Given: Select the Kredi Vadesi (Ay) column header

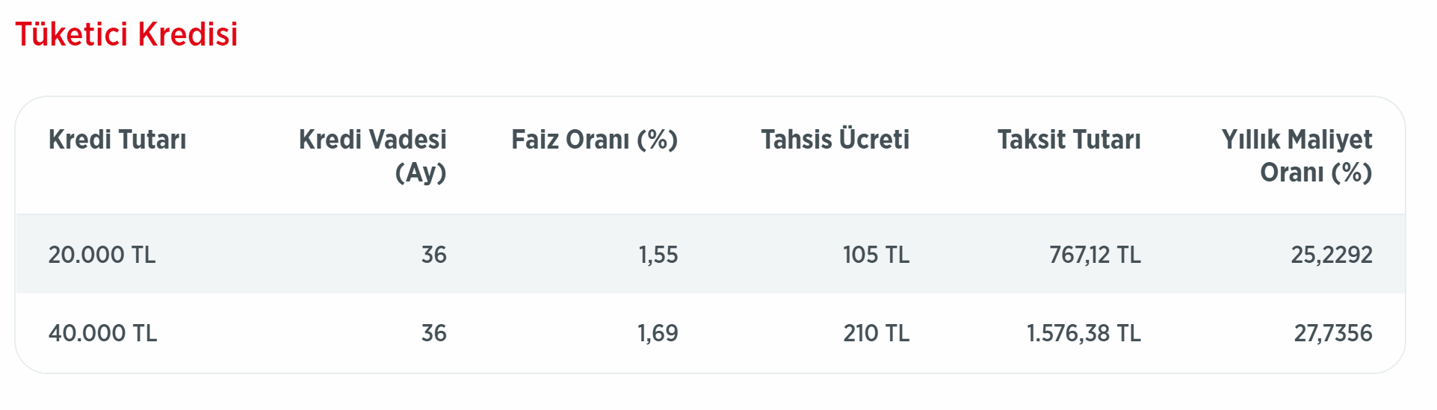Looking at the screenshot, I should click(372, 155).
